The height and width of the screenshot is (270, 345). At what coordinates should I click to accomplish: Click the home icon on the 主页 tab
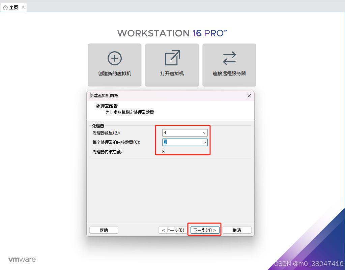[x=5, y=7]
